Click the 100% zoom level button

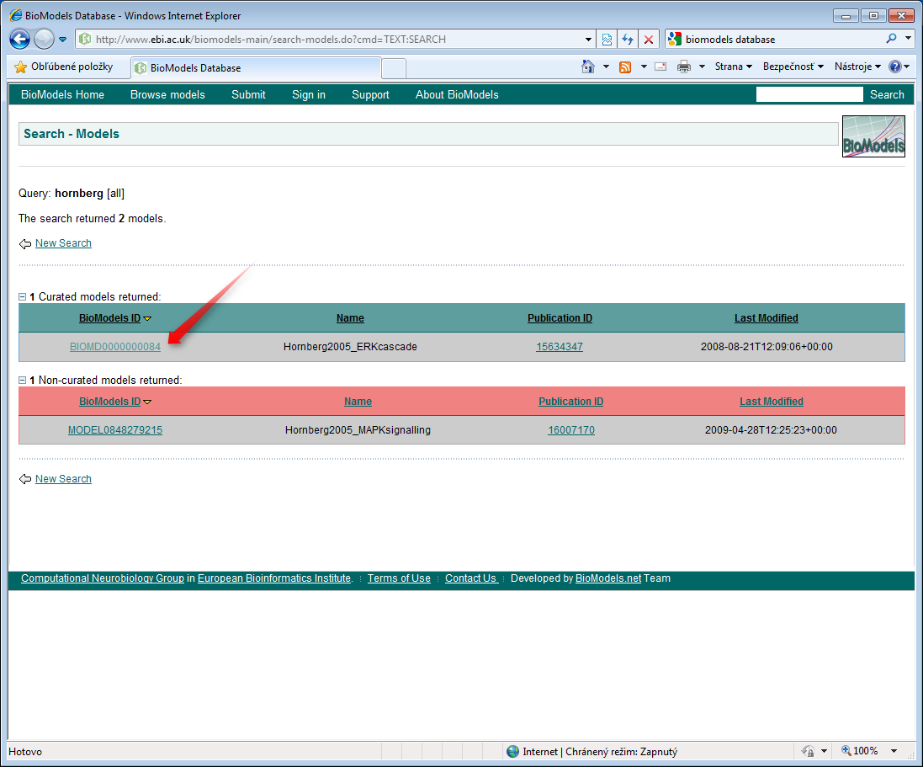click(x=860, y=751)
